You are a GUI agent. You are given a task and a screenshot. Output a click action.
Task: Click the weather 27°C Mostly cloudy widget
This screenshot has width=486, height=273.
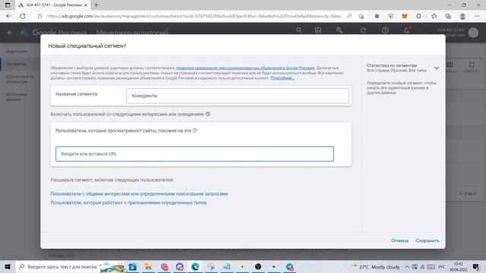pos(376,266)
